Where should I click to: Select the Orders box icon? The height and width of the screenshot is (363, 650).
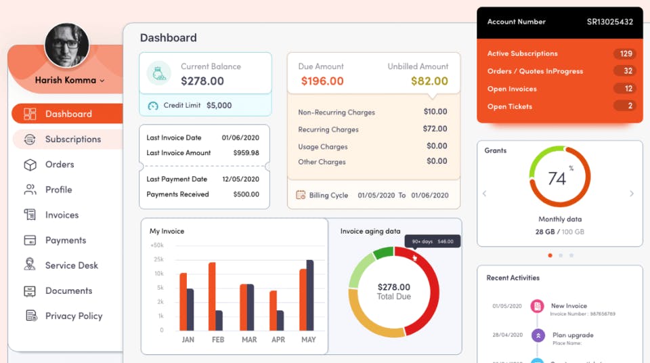30,165
